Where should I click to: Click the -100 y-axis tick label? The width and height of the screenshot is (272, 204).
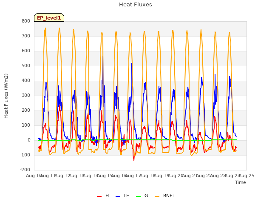25,155
